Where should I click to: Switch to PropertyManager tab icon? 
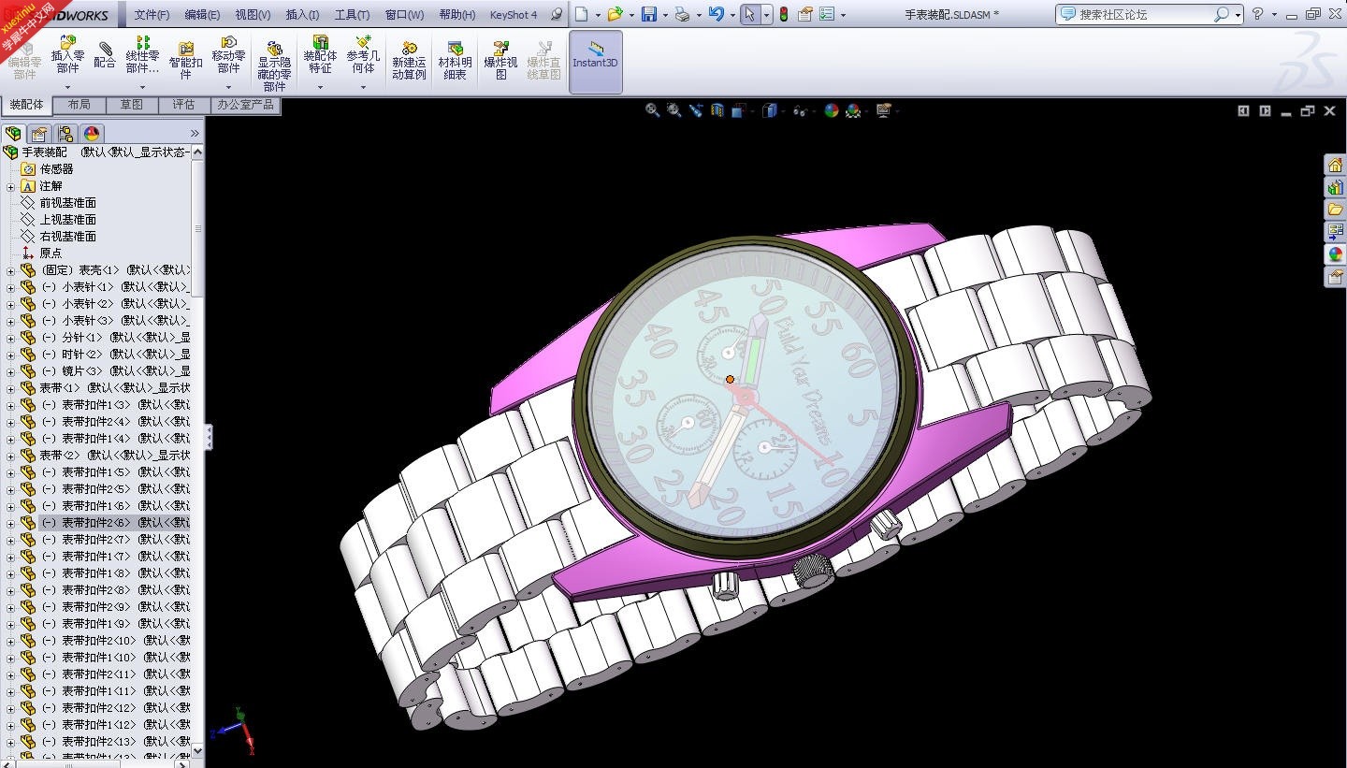pos(39,133)
